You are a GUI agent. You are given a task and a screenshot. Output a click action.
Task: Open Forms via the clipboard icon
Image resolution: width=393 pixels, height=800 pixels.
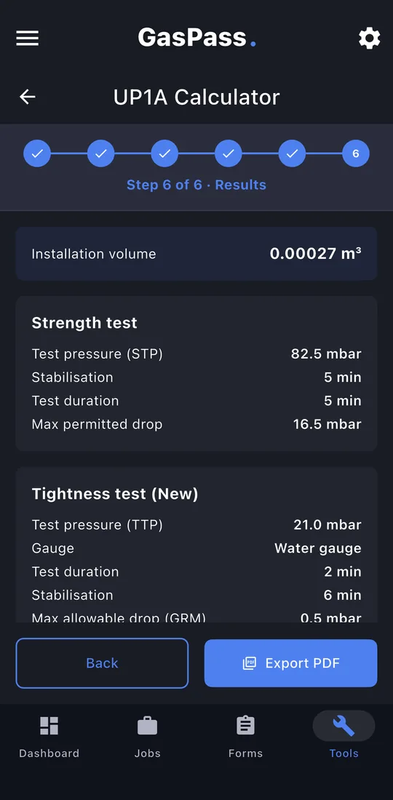tap(245, 726)
